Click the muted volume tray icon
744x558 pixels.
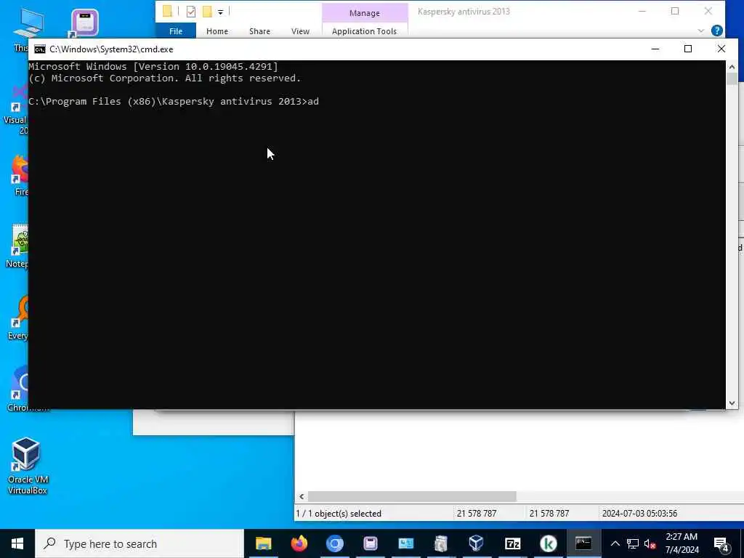pyautogui.click(x=650, y=543)
